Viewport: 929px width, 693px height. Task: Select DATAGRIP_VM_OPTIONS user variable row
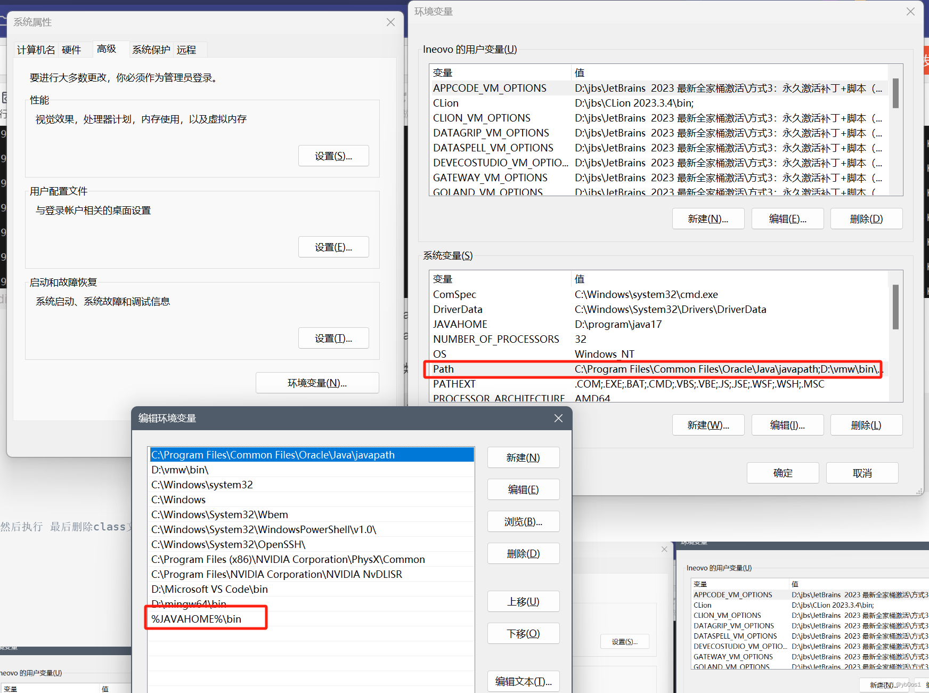point(658,133)
